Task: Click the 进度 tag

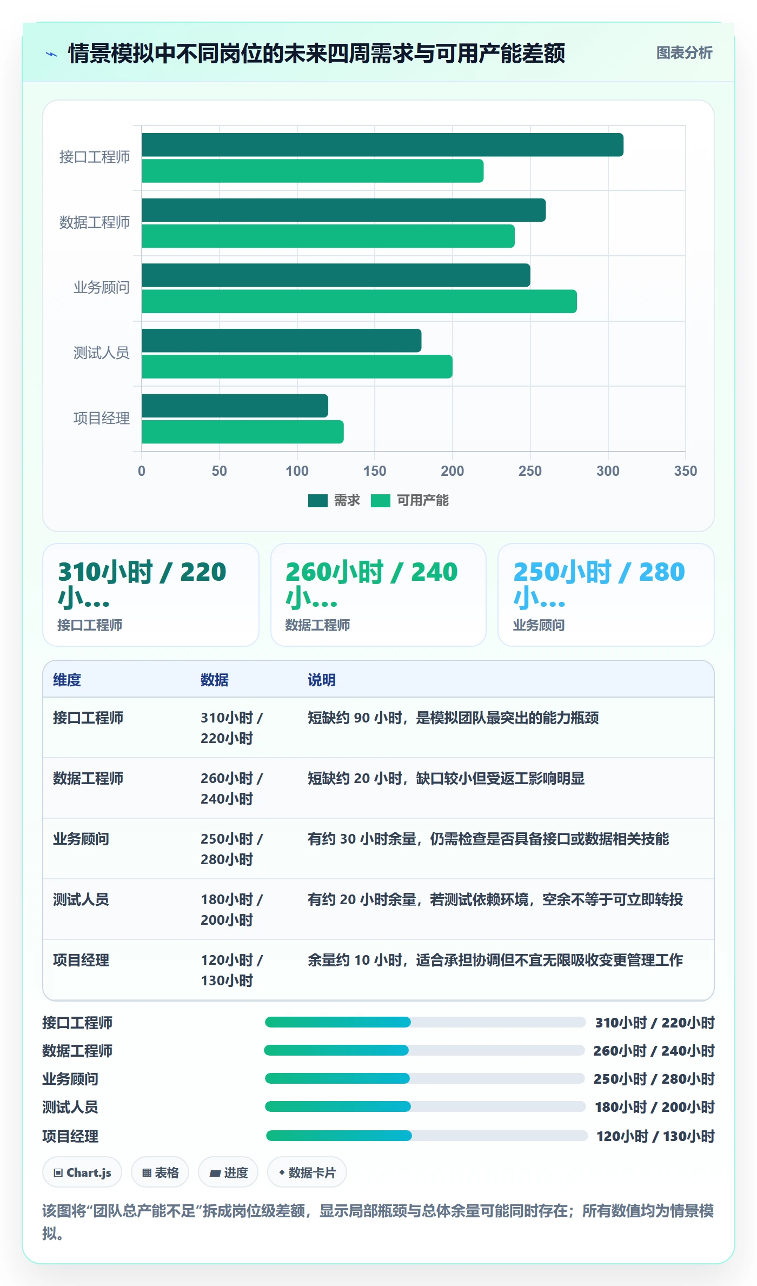Action: pos(228,1172)
